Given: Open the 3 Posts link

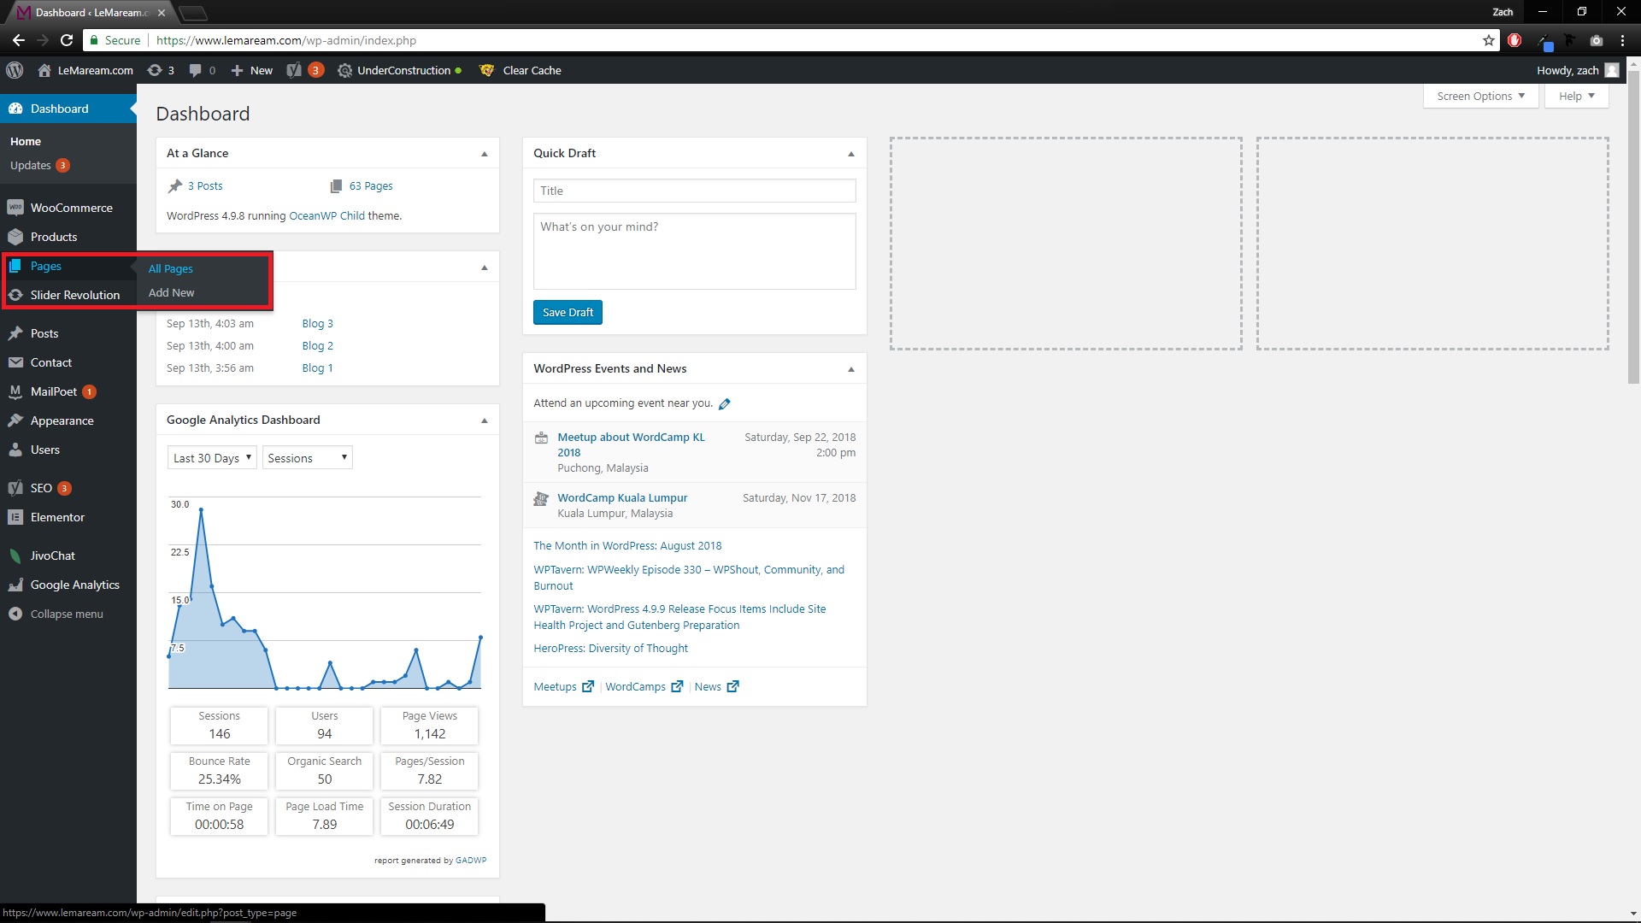Looking at the screenshot, I should pyautogui.click(x=205, y=185).
